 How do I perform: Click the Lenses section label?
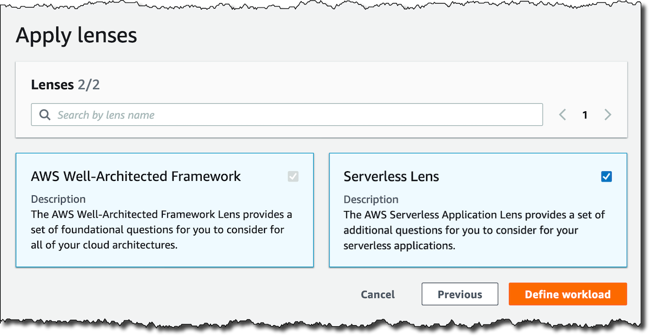tap(52, 85)
